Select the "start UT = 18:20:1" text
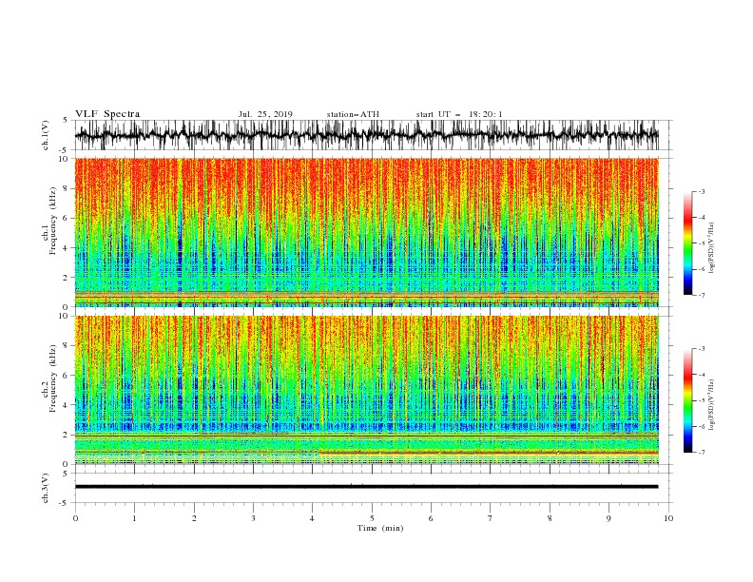Image resolution: width=753 pixels, height=582 pixels. tap(459, 114)
